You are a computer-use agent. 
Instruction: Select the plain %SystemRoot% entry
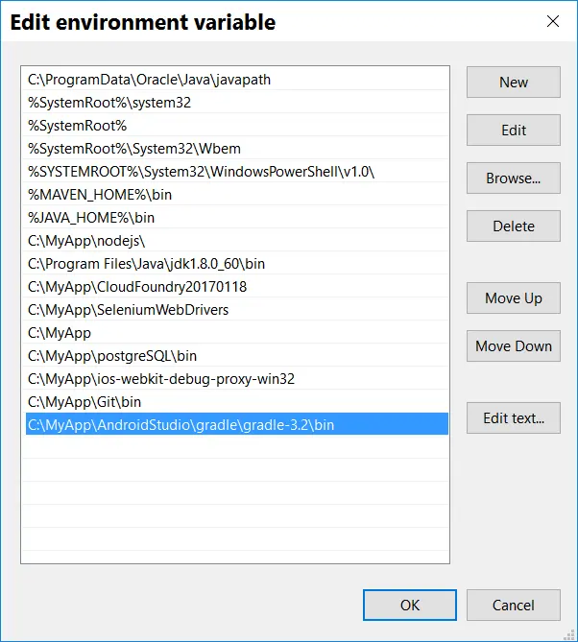pos(237,126)
